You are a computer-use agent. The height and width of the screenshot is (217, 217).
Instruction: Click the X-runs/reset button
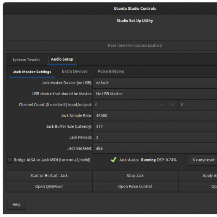point(202,160)
